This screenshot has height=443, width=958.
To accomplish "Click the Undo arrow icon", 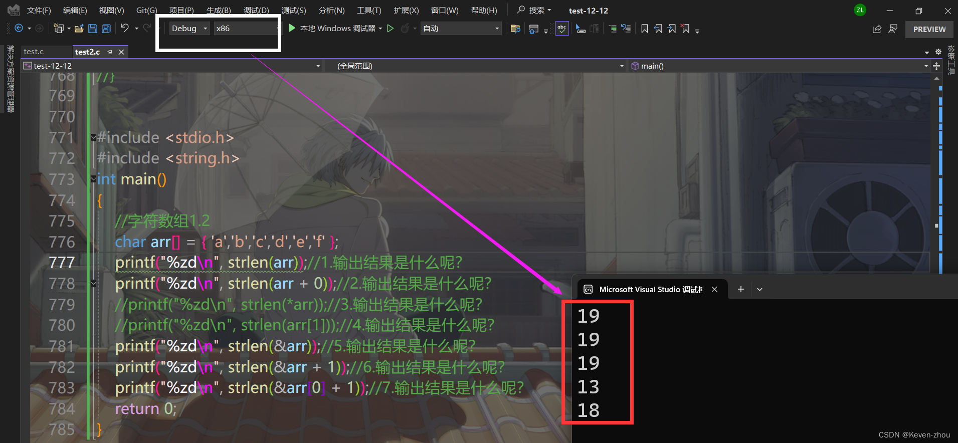I will [125, 28].
